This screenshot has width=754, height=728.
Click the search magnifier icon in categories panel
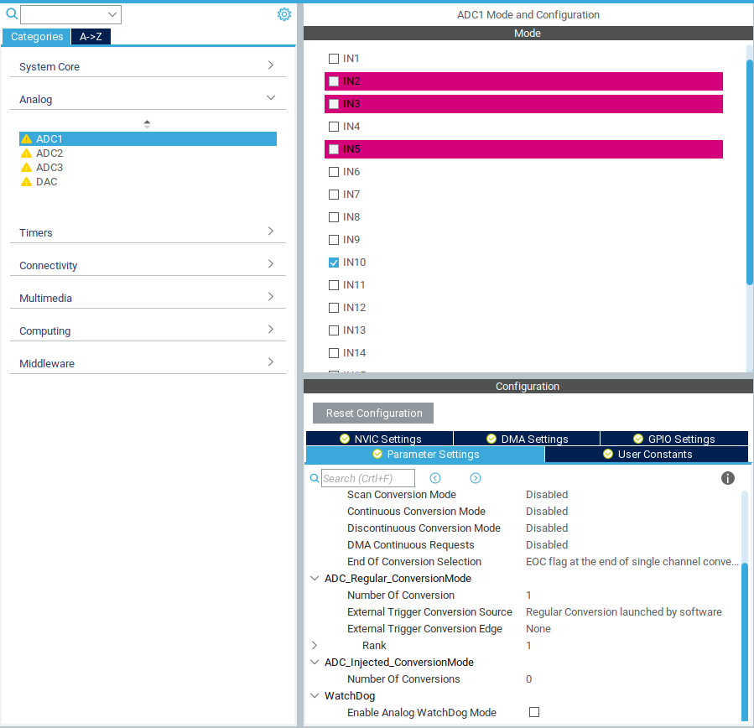tap(12, 14)
